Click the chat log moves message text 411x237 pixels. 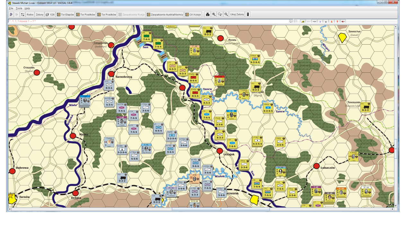pyautogui.click(x=22, y=21)
